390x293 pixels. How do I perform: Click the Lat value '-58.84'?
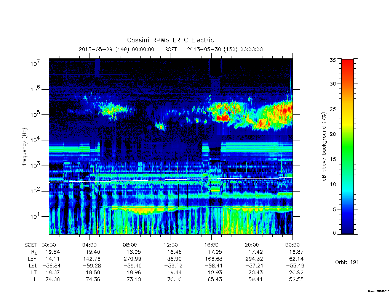pyautogui.click(x=51, y=266)
